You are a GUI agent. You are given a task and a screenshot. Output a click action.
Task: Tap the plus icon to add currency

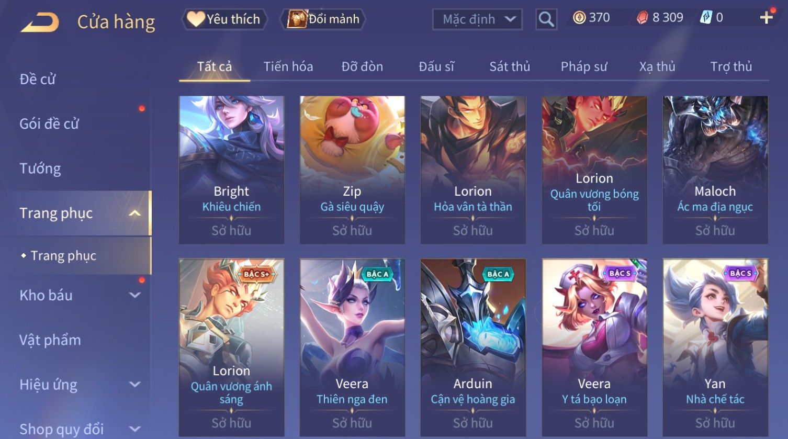767,18
